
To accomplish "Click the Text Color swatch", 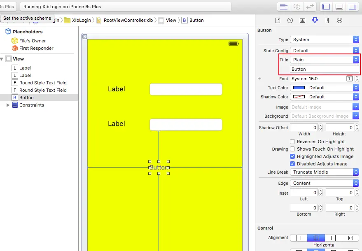I will (x=299, y=88).
